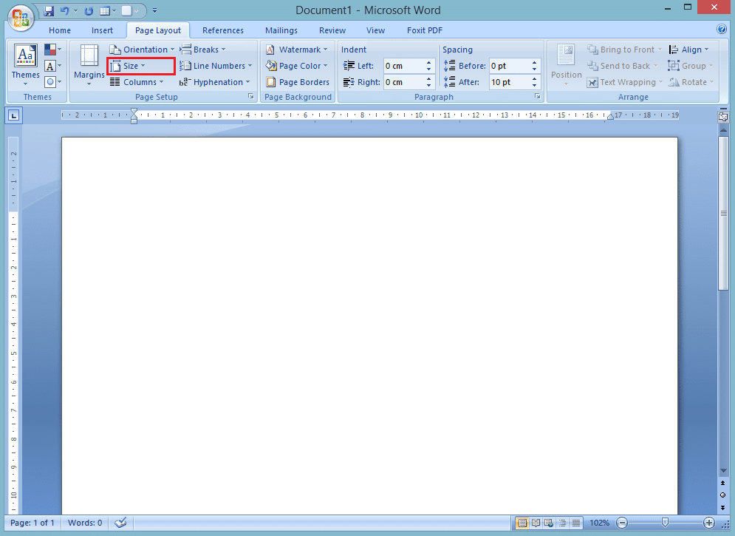This screenshot has height=536, width=735.
Task: Click the Zoom In plus button
Action: point(708,523)
